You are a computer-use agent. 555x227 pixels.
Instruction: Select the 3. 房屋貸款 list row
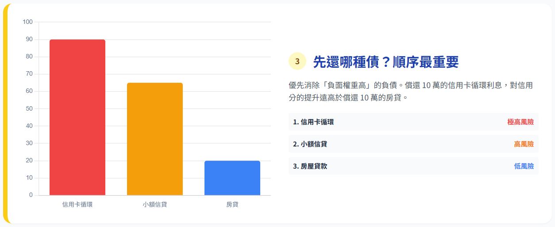click(x=413, y=166)
